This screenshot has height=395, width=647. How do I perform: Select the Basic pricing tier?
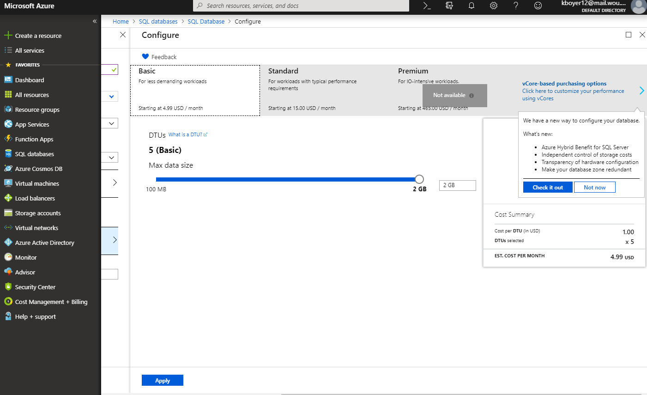[x=195, y=90]
